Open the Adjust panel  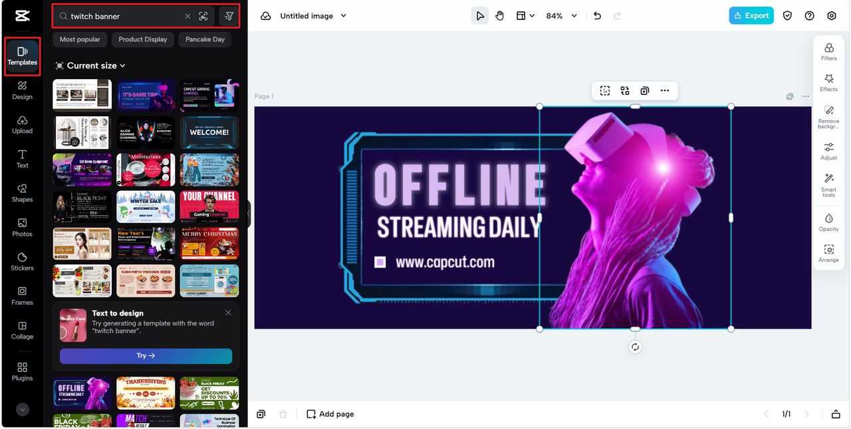828,151
